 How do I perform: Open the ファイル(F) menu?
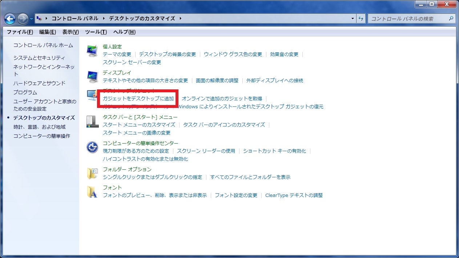click(x=20, y=32)
